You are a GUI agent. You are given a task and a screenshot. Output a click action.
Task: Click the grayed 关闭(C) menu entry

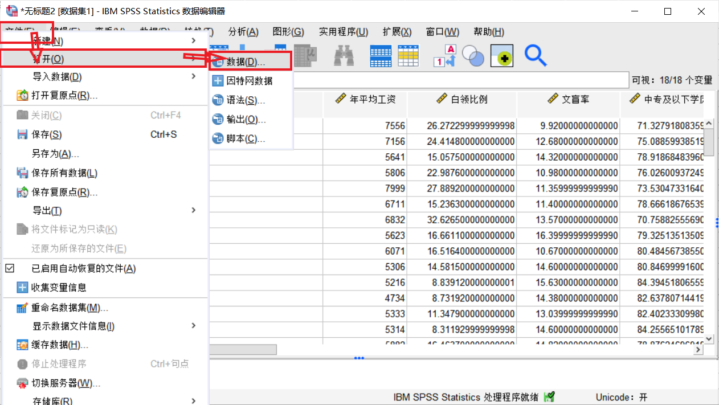[104, 115]
